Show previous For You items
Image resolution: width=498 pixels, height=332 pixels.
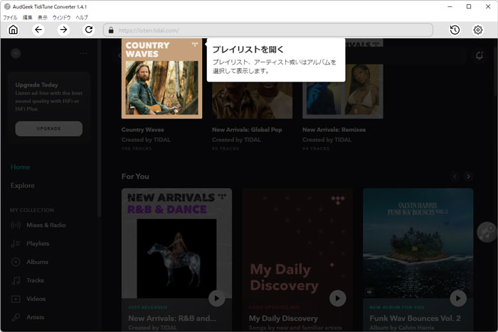455,177
